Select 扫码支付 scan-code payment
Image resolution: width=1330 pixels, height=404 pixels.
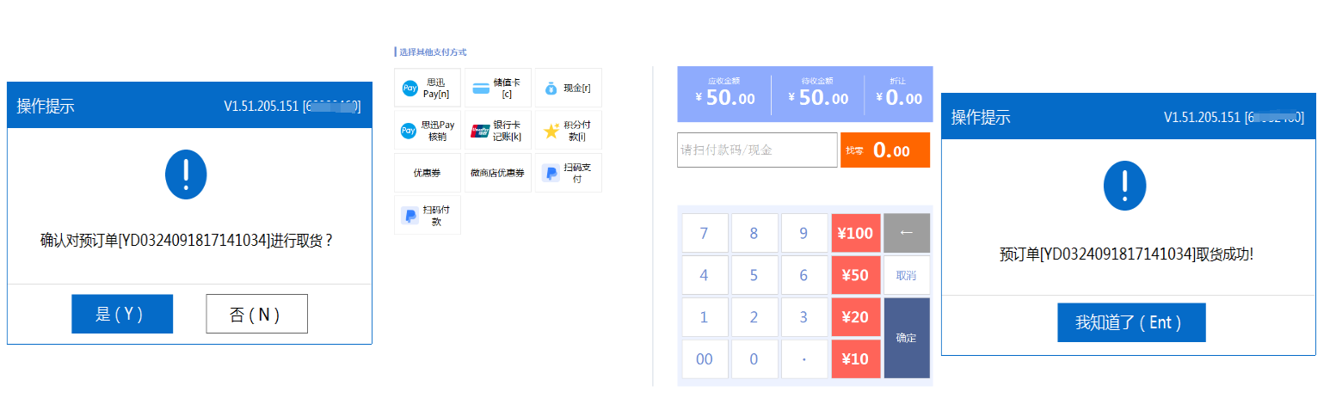point(568,173)
